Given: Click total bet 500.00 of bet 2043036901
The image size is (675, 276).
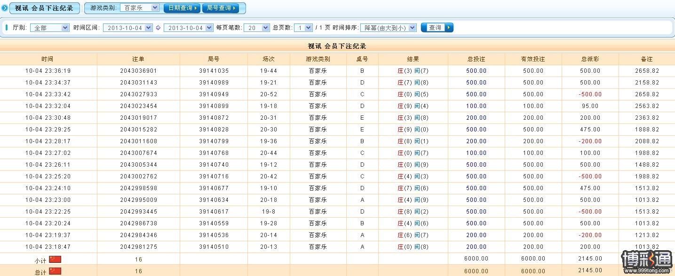Looking at the screenshot, I should pyautogui.click(x=476, y=71).
